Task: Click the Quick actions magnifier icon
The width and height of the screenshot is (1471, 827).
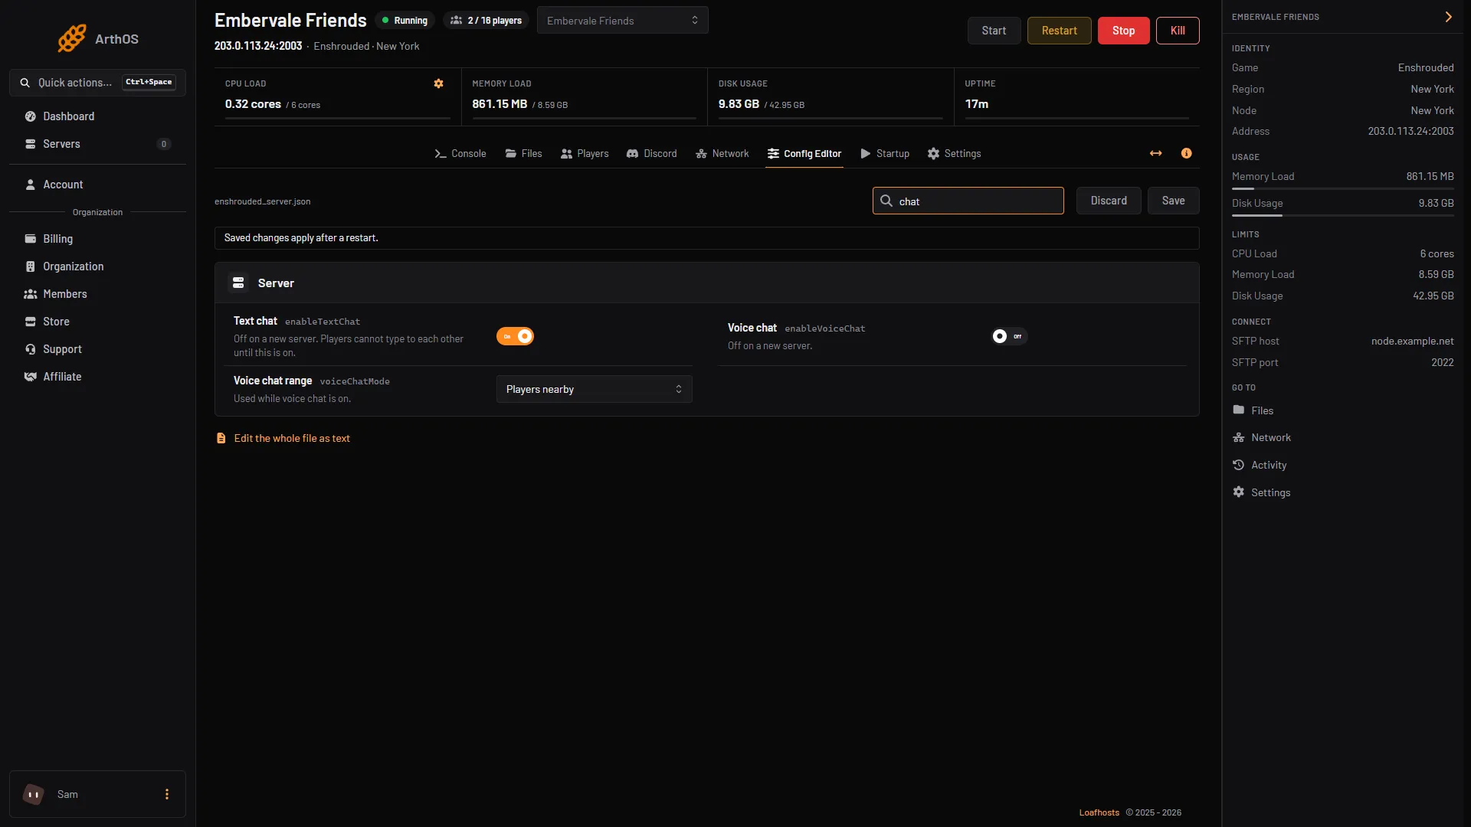Action: pos(25,83)
